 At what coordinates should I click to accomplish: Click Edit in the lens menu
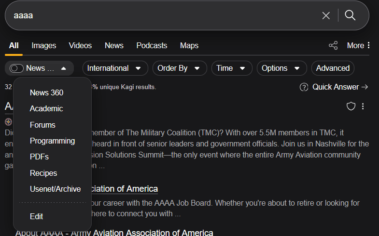coord(36,216)
